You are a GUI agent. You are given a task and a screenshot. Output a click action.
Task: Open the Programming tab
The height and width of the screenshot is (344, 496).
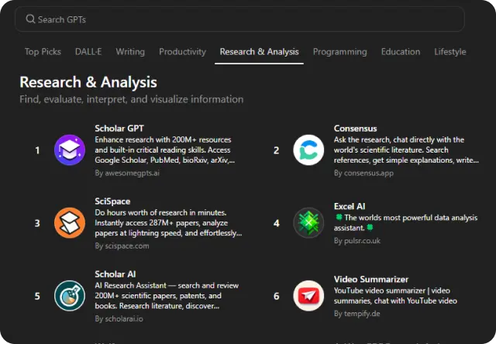pos(339,52)
